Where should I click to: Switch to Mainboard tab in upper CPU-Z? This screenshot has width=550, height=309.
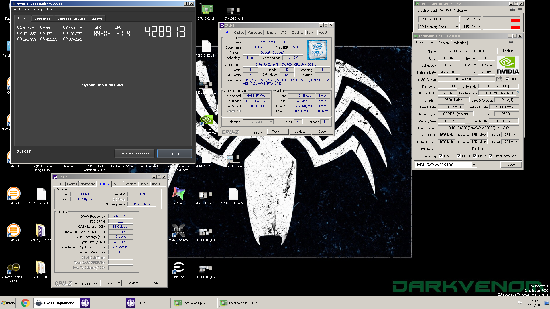pos(254,33)
